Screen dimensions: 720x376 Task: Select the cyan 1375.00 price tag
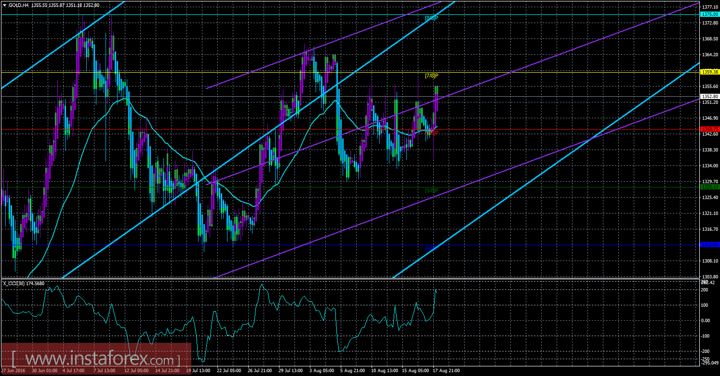click(709, 14)
